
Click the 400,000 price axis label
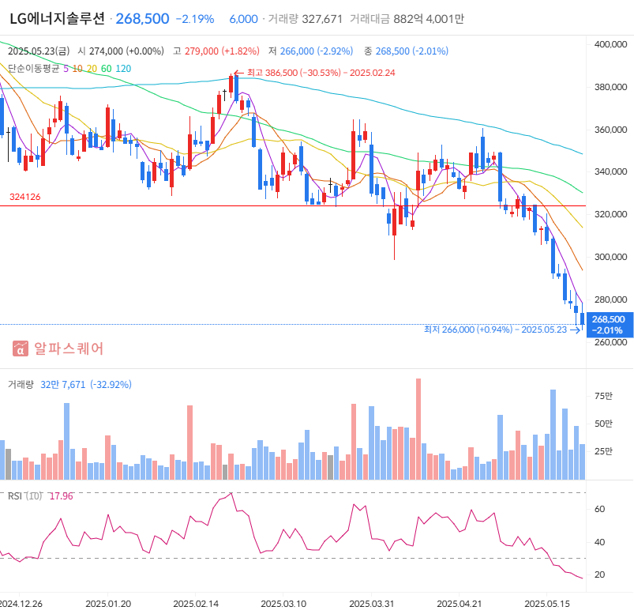(x=610, y=44)
